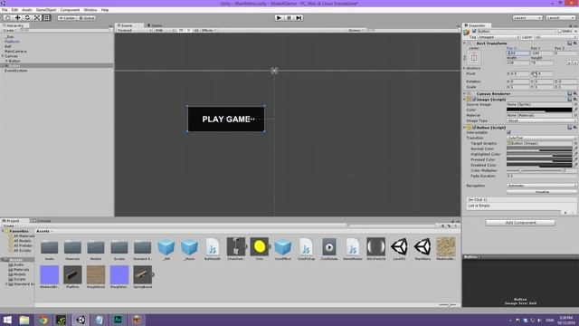Viewport: 579px width, 326px height.
Task: Switch to the Console tab
Action: [42, 221]
